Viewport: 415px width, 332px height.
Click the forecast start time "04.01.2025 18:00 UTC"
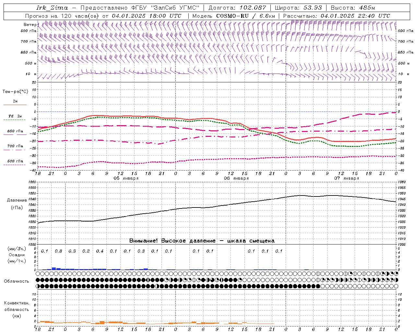[x=147, y=16]
